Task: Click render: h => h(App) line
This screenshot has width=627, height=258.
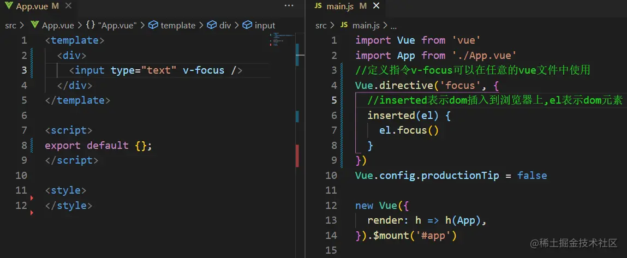Action: pos(427,221)
